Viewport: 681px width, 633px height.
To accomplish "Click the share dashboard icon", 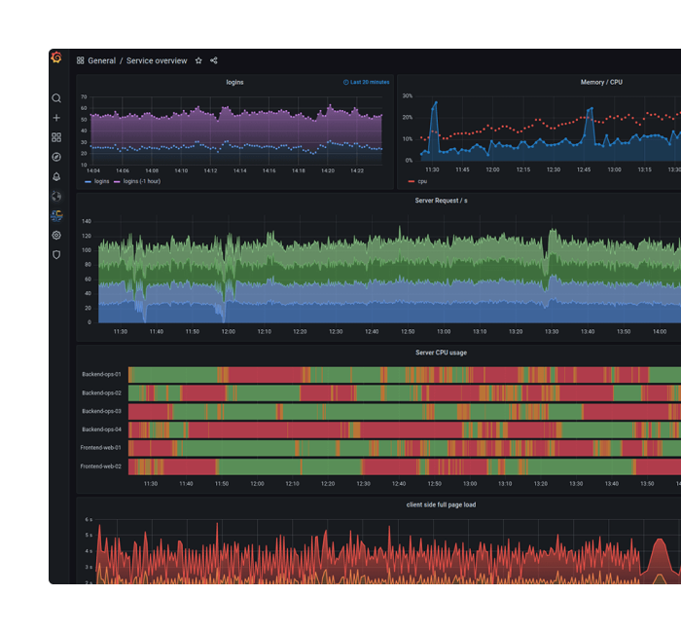I will [x=214, y=60].
